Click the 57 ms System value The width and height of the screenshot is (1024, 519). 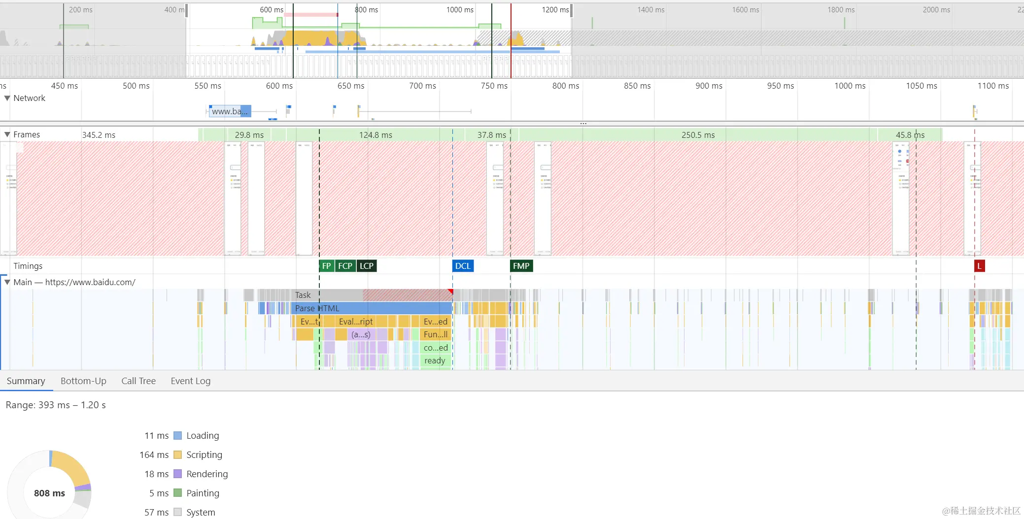(157, 512)
